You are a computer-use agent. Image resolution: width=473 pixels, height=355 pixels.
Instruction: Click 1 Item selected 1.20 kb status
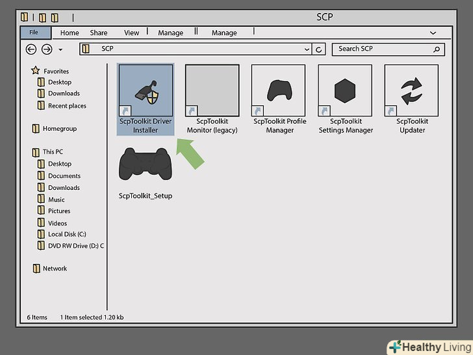pos(92,317)
